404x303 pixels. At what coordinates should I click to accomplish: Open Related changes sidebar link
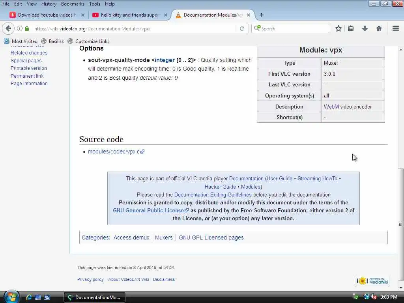pyautogui.click(x=29, y=53)
